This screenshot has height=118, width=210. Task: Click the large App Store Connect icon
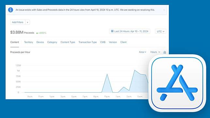[177, 83]
